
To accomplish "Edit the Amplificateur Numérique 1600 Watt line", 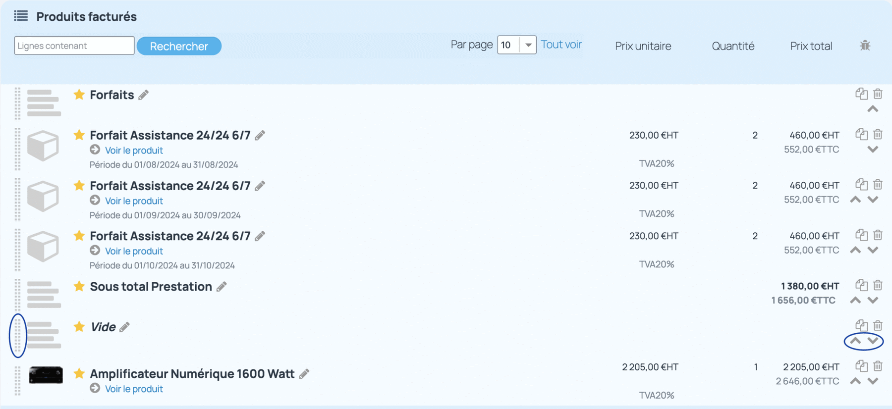I will coord(304,374).
